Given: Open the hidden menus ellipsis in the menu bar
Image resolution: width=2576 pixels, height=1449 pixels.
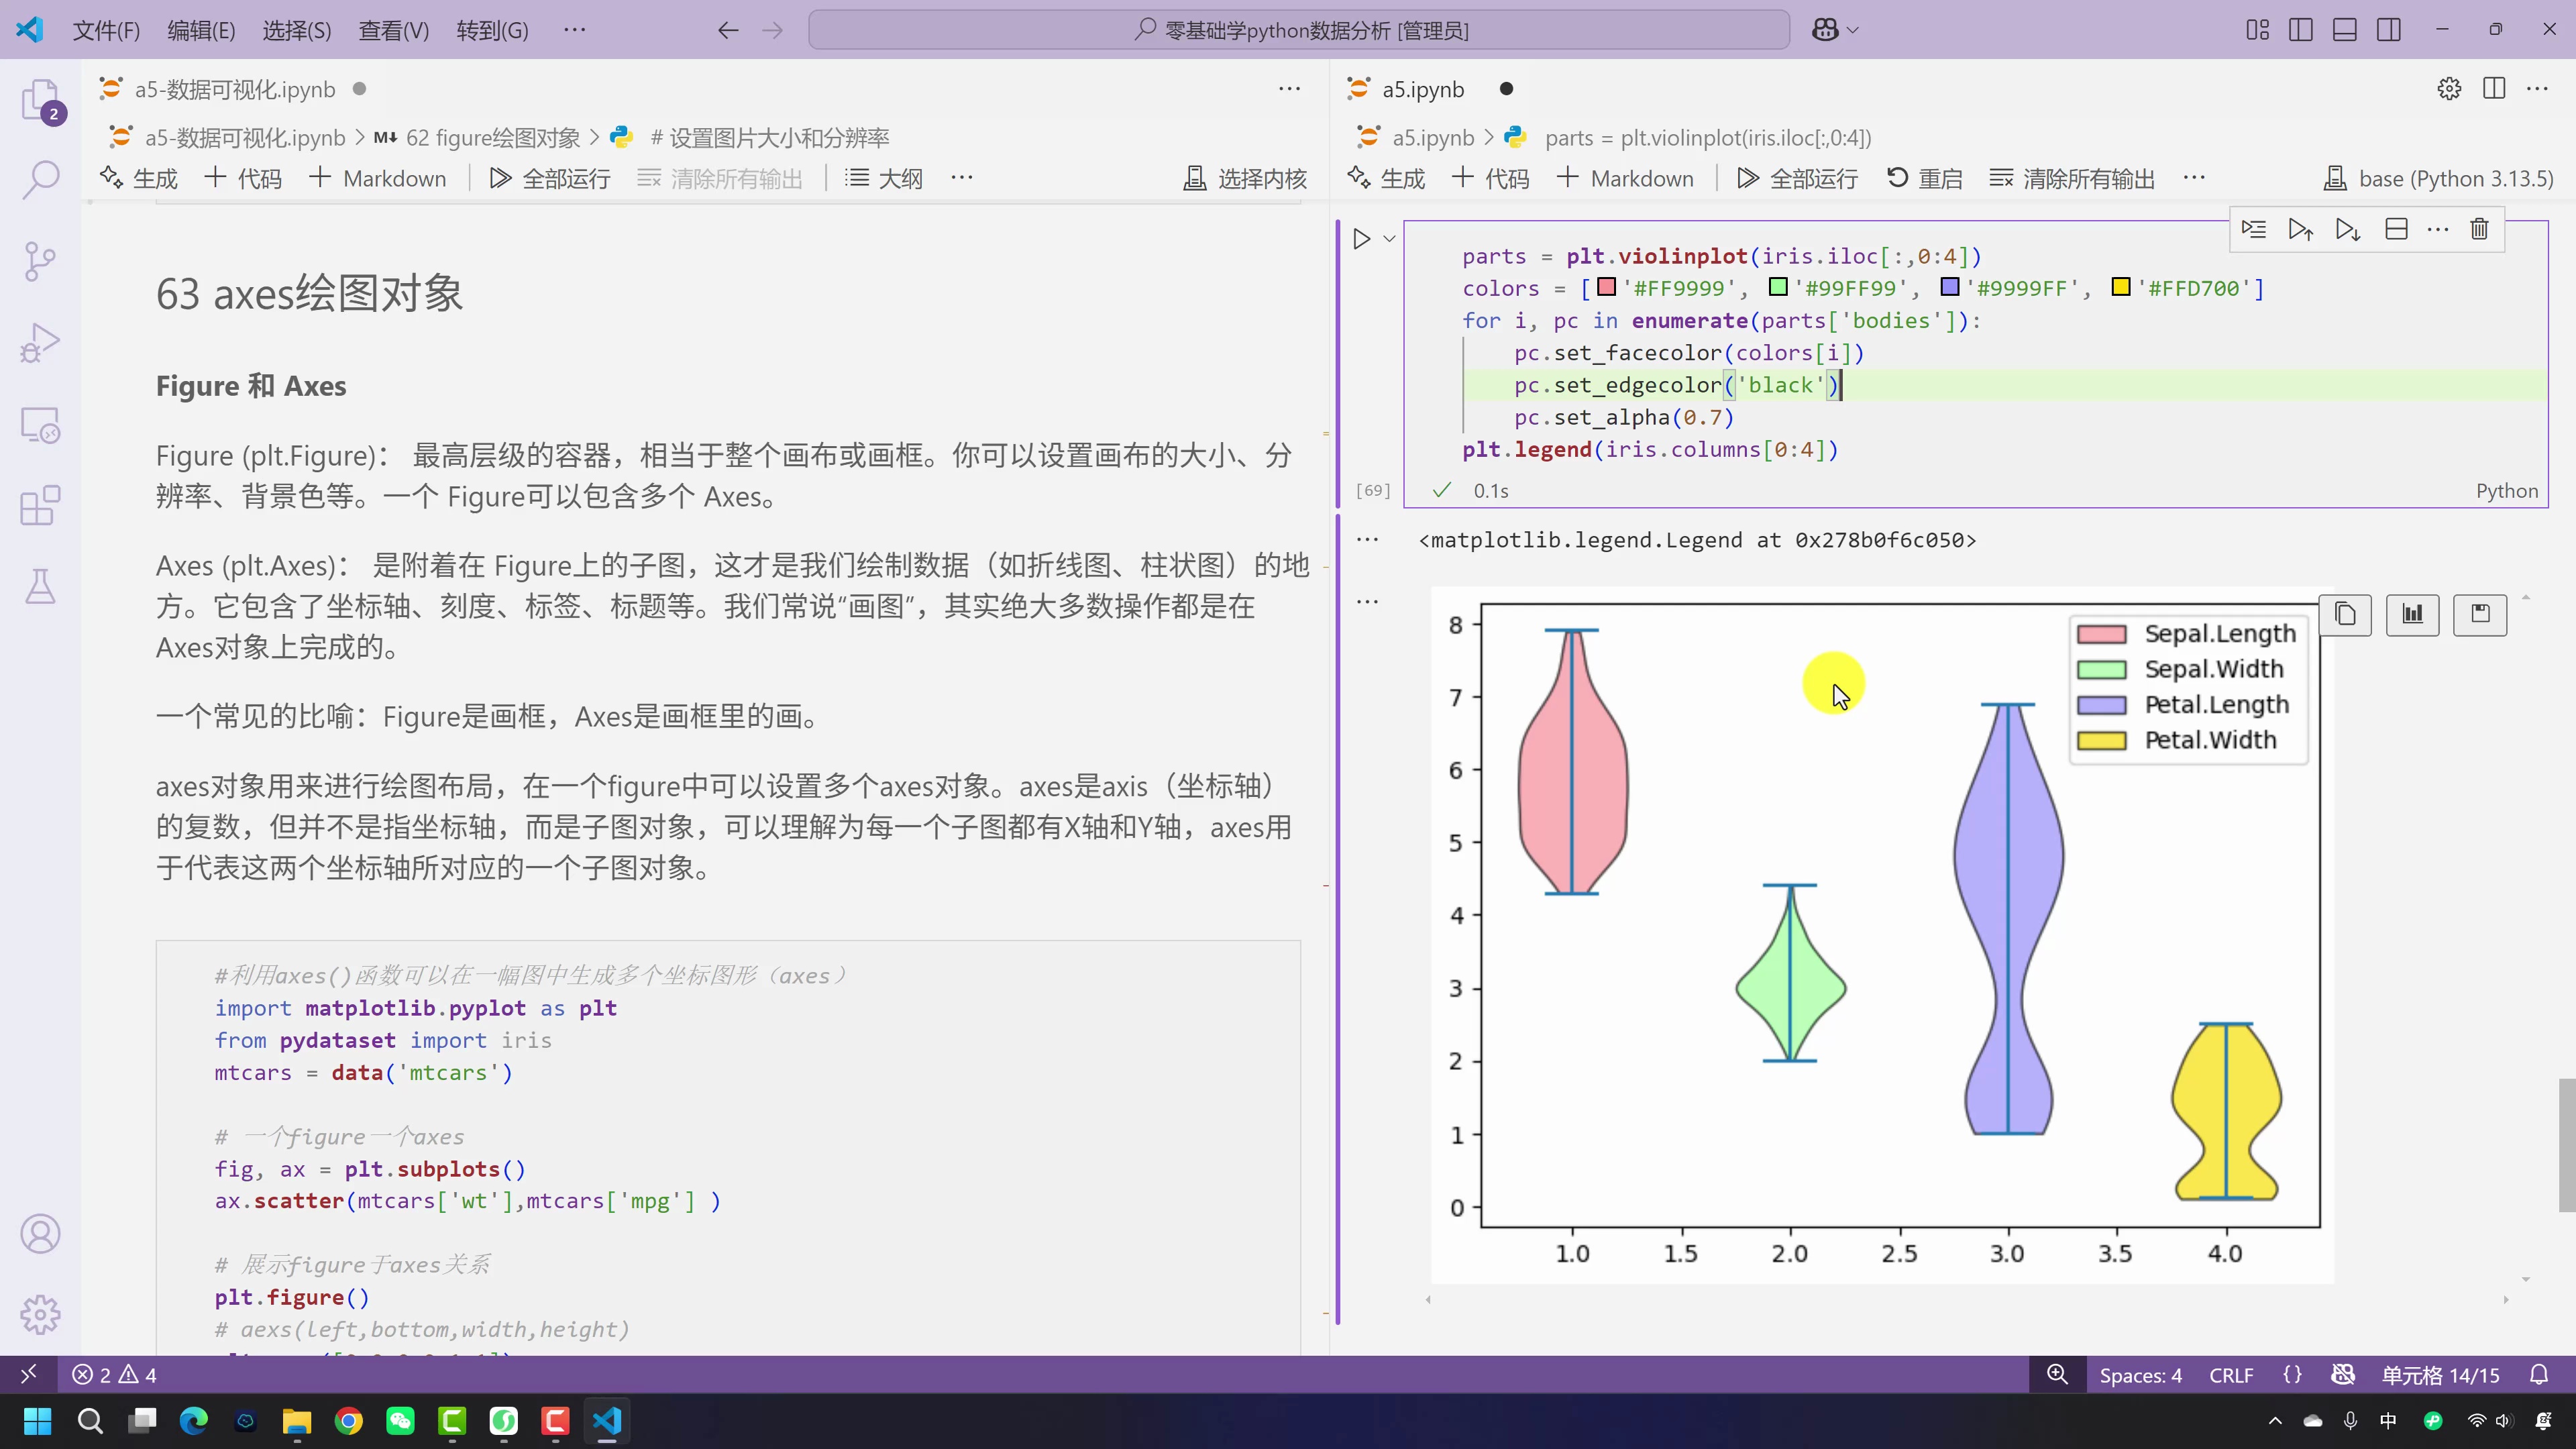Looking at the screenshot, I should coord(575,30).
